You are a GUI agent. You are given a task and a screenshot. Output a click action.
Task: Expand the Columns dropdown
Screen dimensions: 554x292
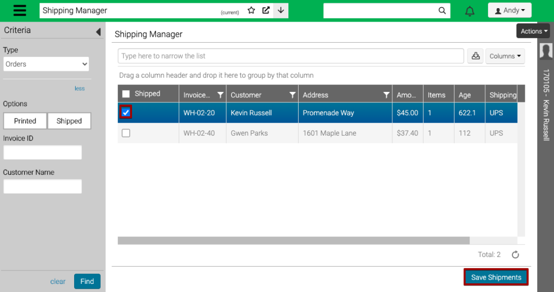(x=505, y=56)
